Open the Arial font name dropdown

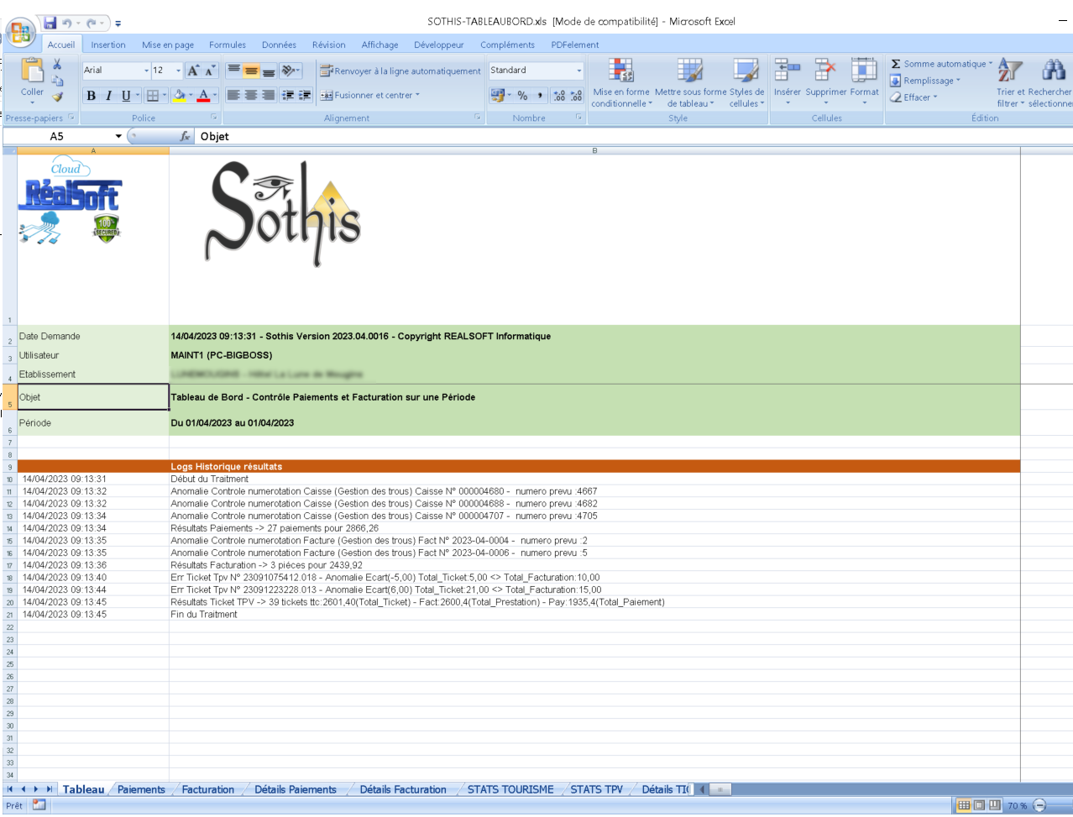[146, 71]
